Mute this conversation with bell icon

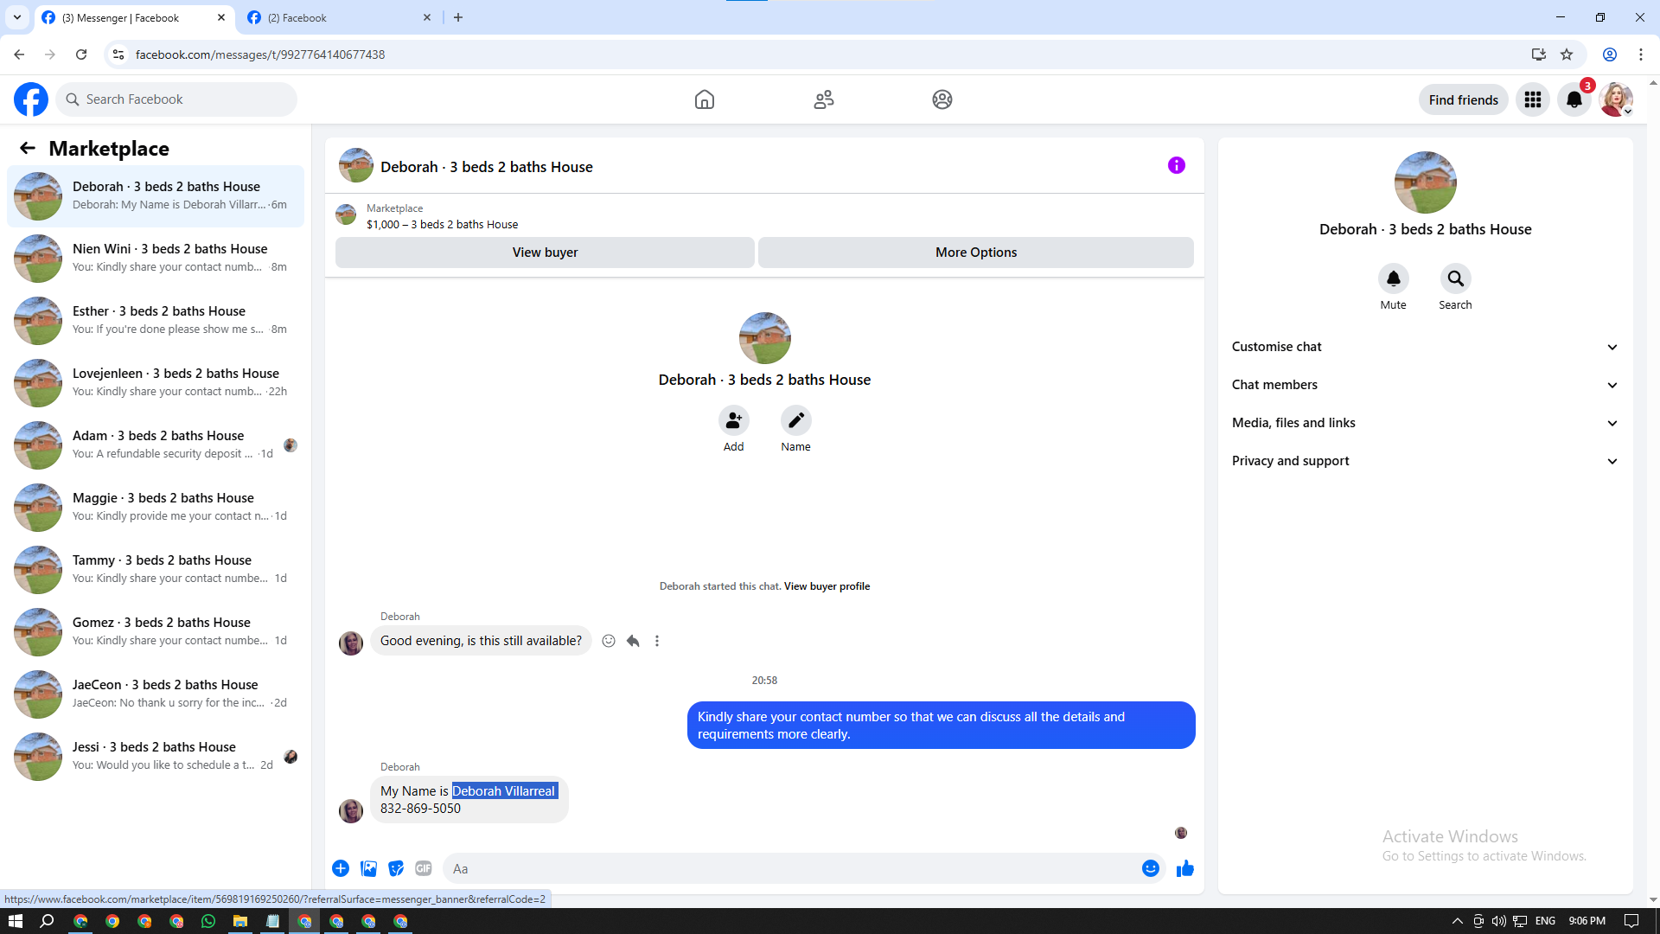click(1393, 278)
